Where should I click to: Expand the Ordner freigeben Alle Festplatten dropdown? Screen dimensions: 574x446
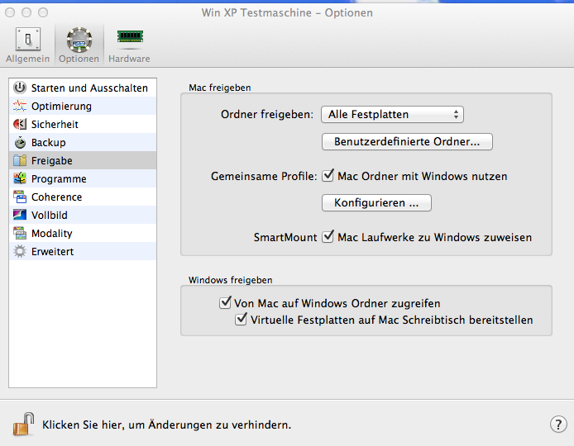coord(392,115)
